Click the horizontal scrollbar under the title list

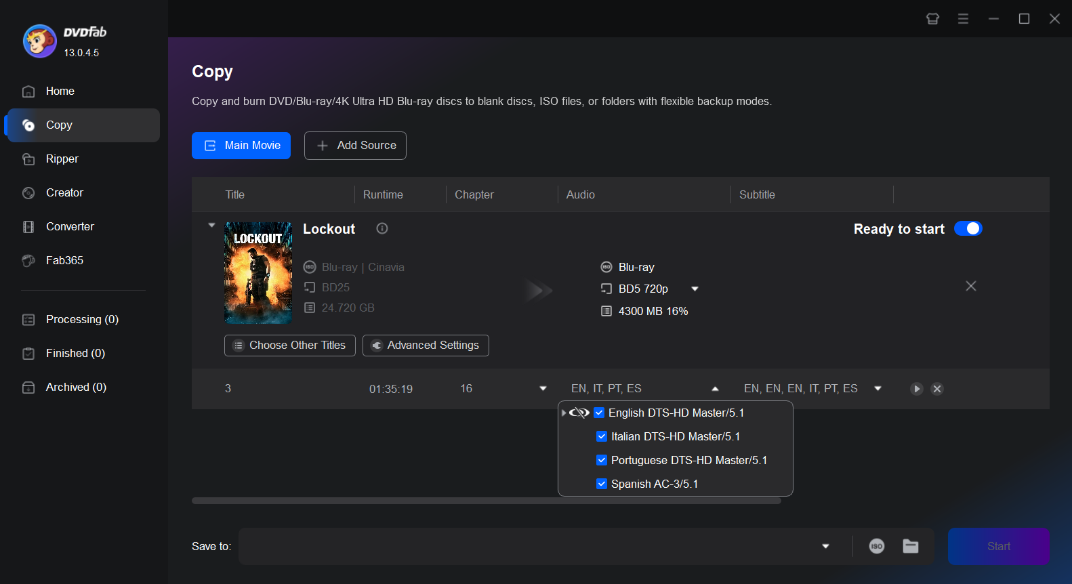point(487,501)
